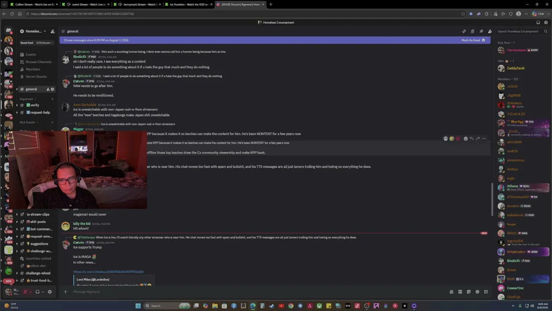This screenshot has height=311, width=552.
Task: Switch to bennymack Stream browser tab
Action: pyautogui.click(x=136, y=4)
